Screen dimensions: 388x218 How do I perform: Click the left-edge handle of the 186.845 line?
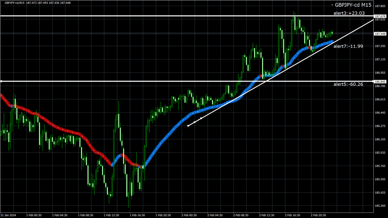pos(1,81)
